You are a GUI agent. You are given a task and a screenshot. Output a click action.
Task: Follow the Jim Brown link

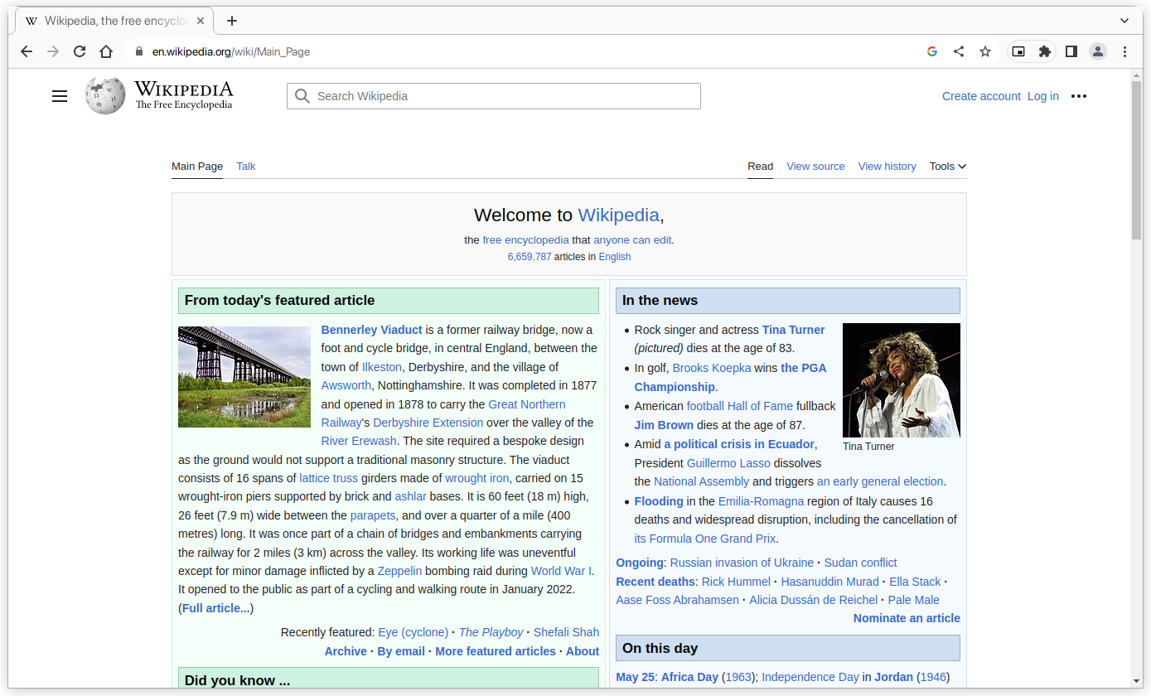(665, 425)
